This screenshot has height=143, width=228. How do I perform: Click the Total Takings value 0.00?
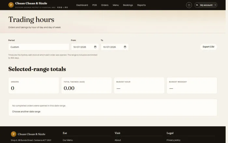coord(69,88)
